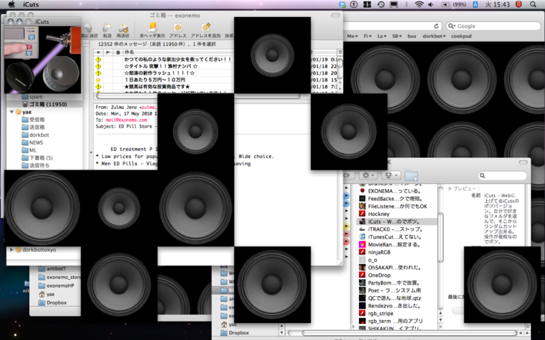Open the volume control in the menu bar
Viewport: 545px width, 340px height.
[431, 4]
